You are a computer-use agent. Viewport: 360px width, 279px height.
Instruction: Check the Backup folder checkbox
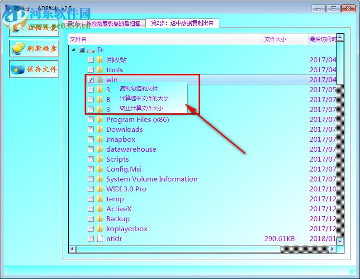tap(91, 219)
